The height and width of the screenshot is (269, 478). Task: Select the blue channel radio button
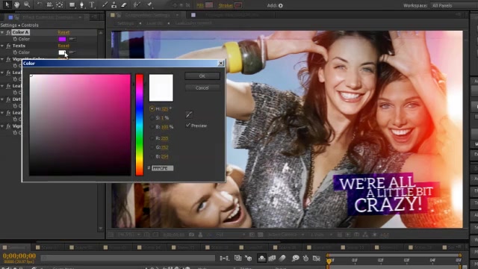coord(152,156)
